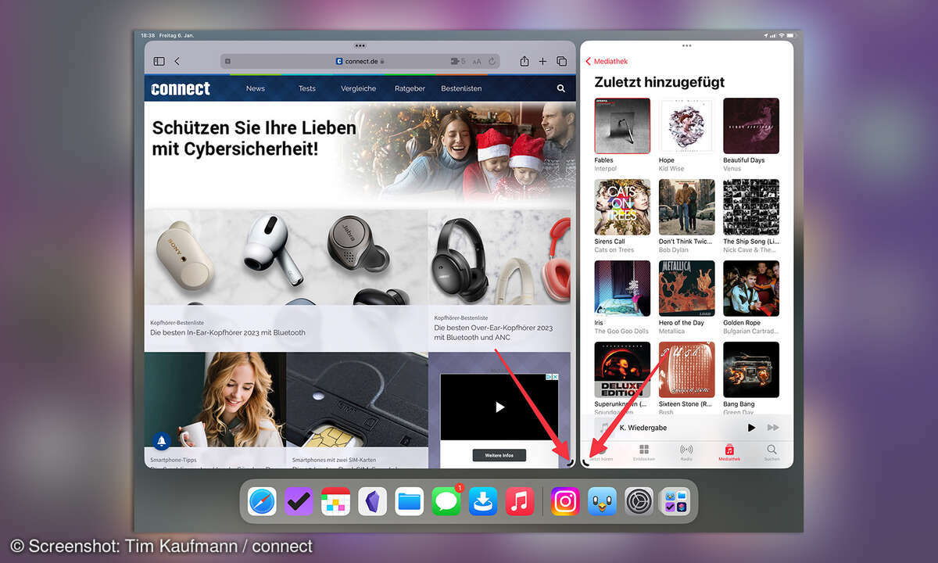This screenshot has height=563, width=938.
Task: Open Messages with one unread badge
Action: click(x=446, y=500)
